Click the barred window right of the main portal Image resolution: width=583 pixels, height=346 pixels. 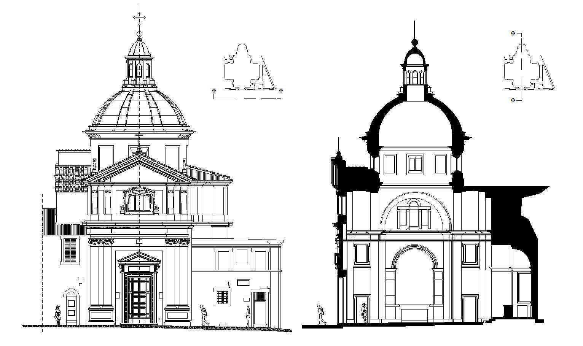pos(222,297)
